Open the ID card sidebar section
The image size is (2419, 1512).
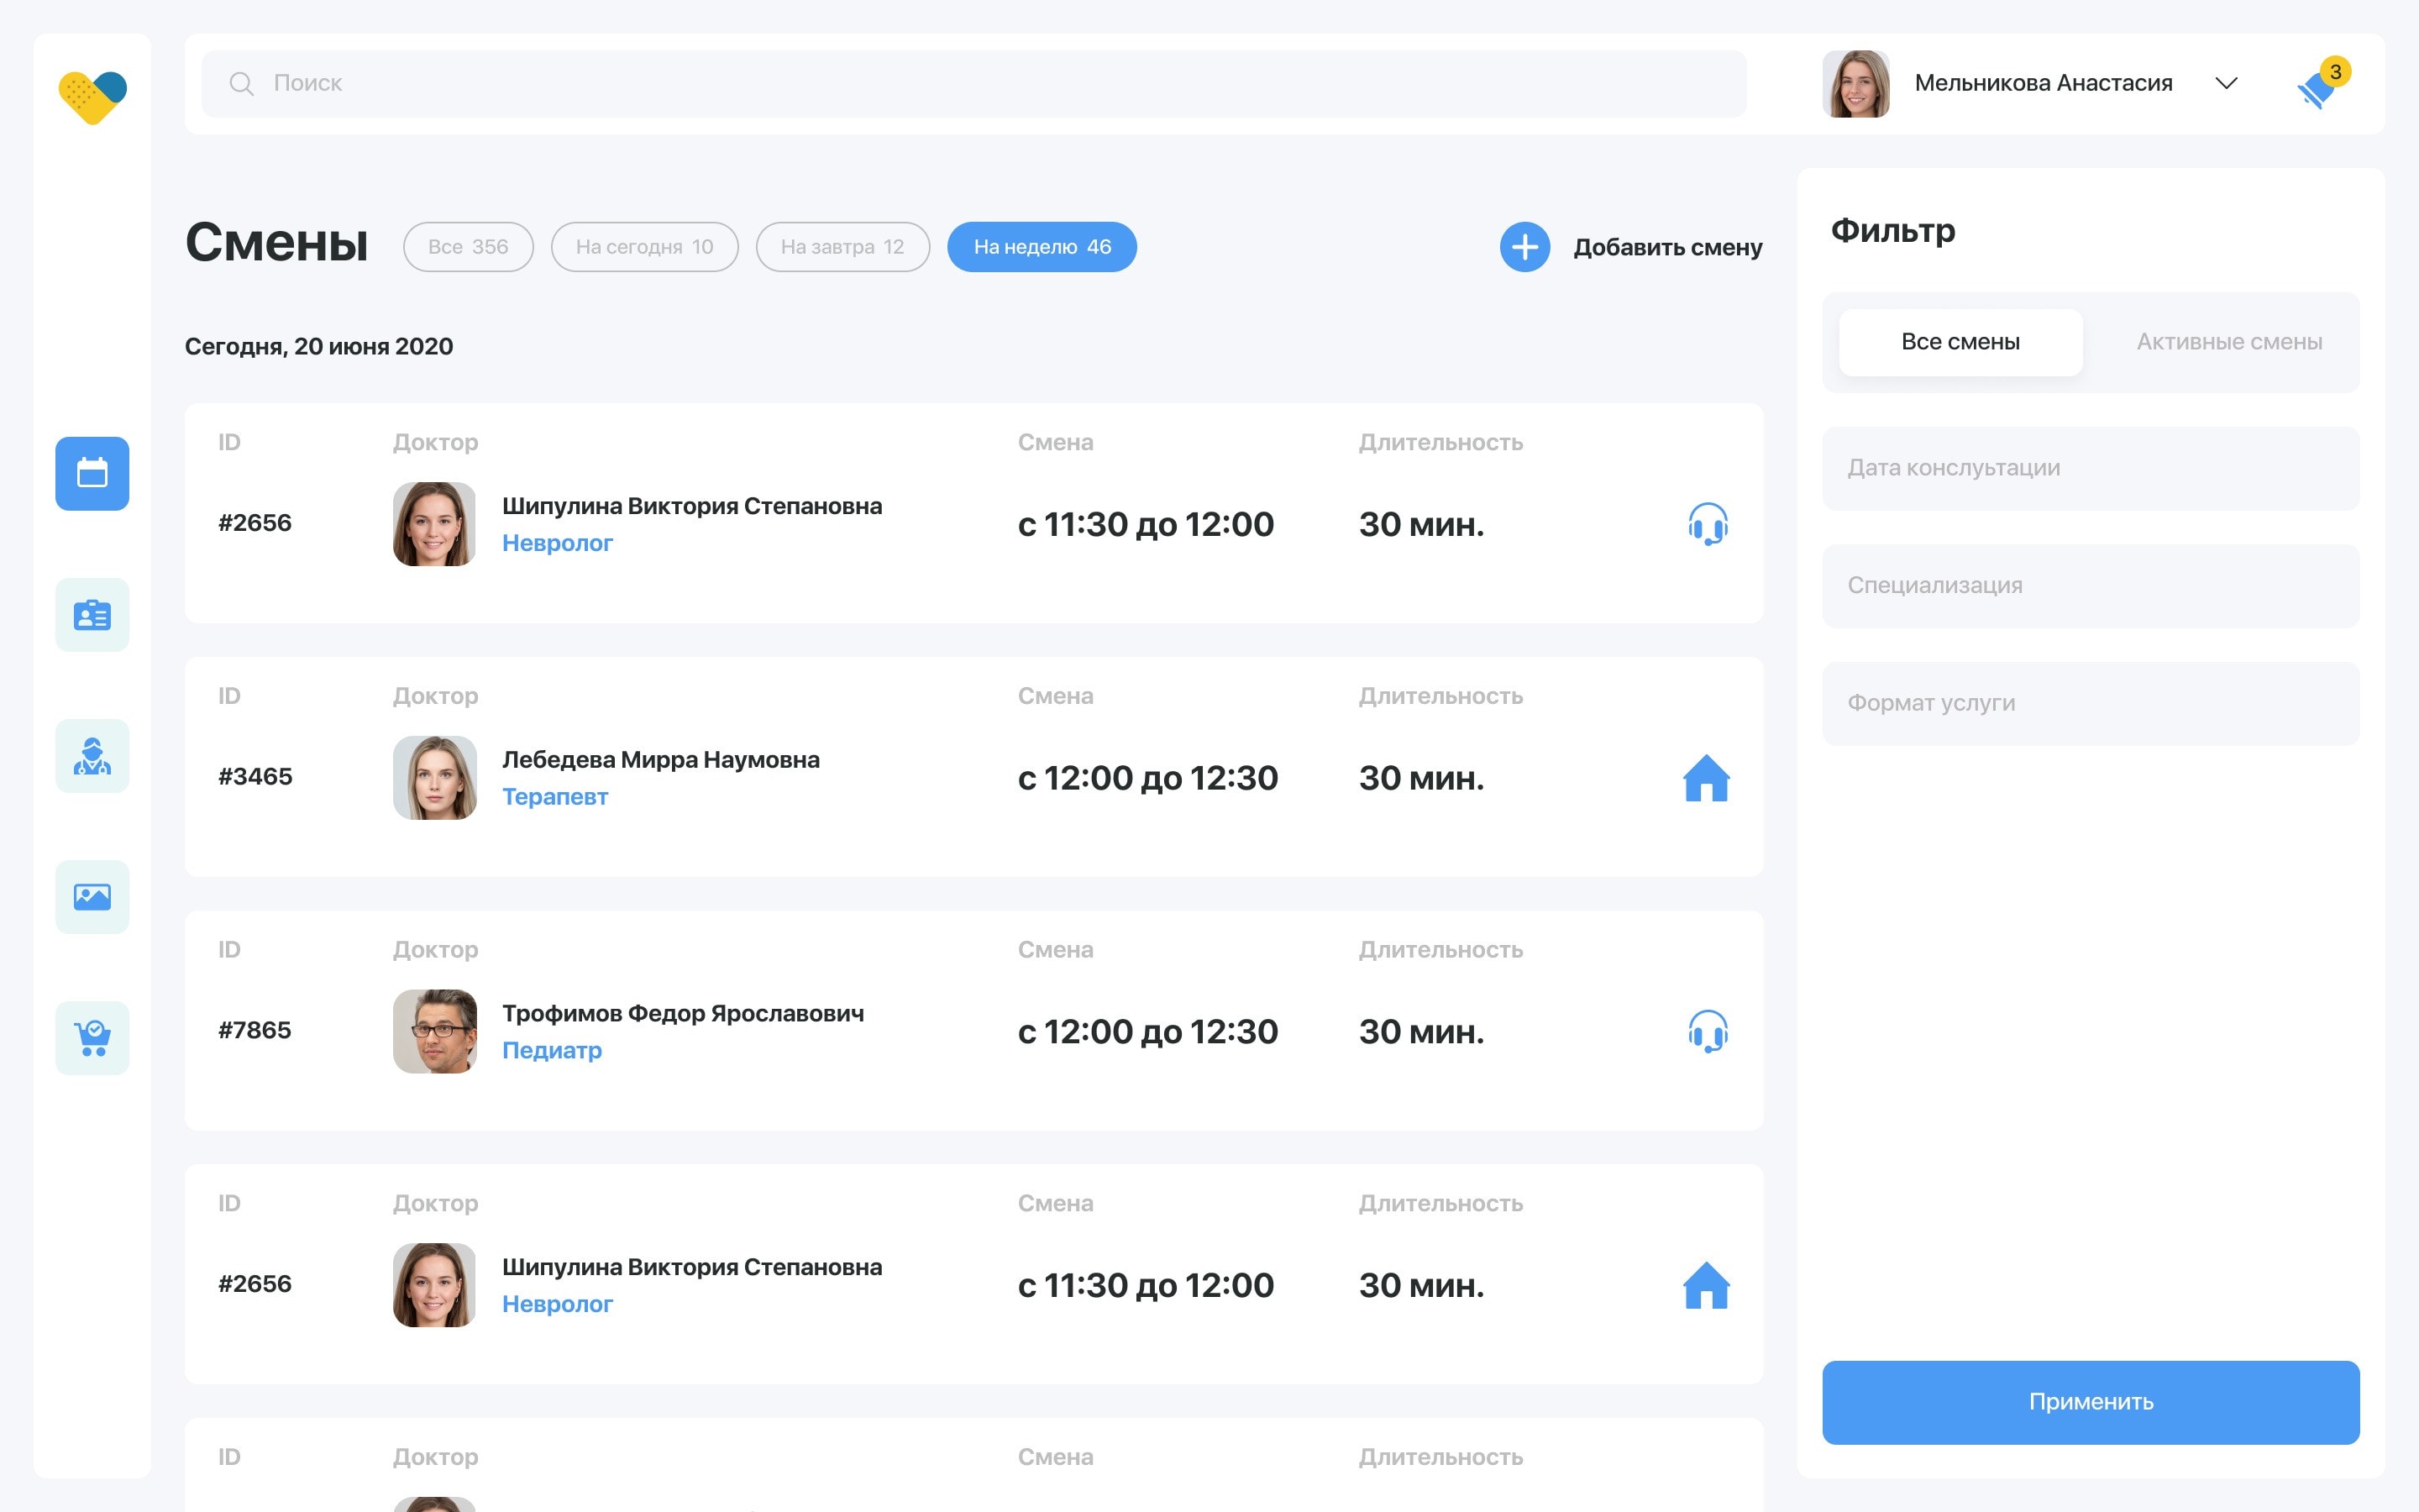[92, 614]
